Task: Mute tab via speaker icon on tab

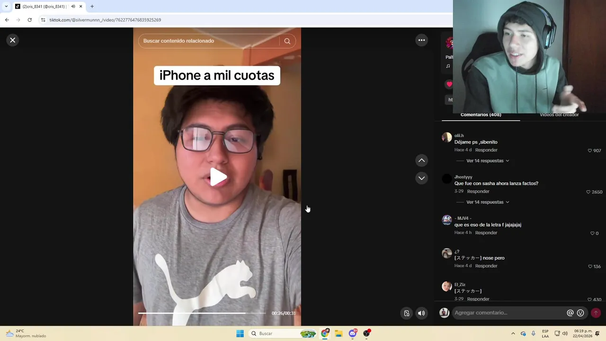Action: click(x=73, y=7)
